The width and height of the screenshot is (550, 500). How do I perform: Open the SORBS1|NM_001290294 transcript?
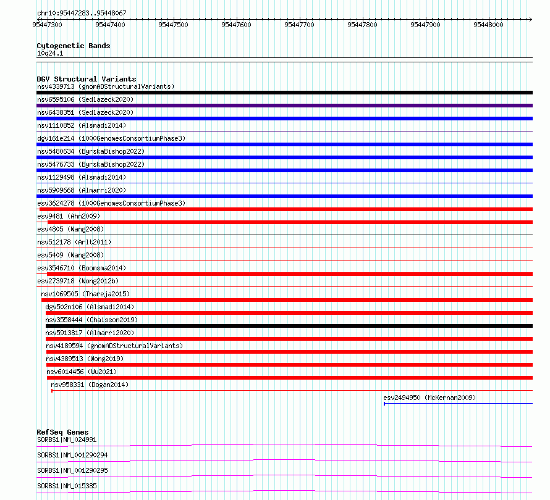point(72,455)
